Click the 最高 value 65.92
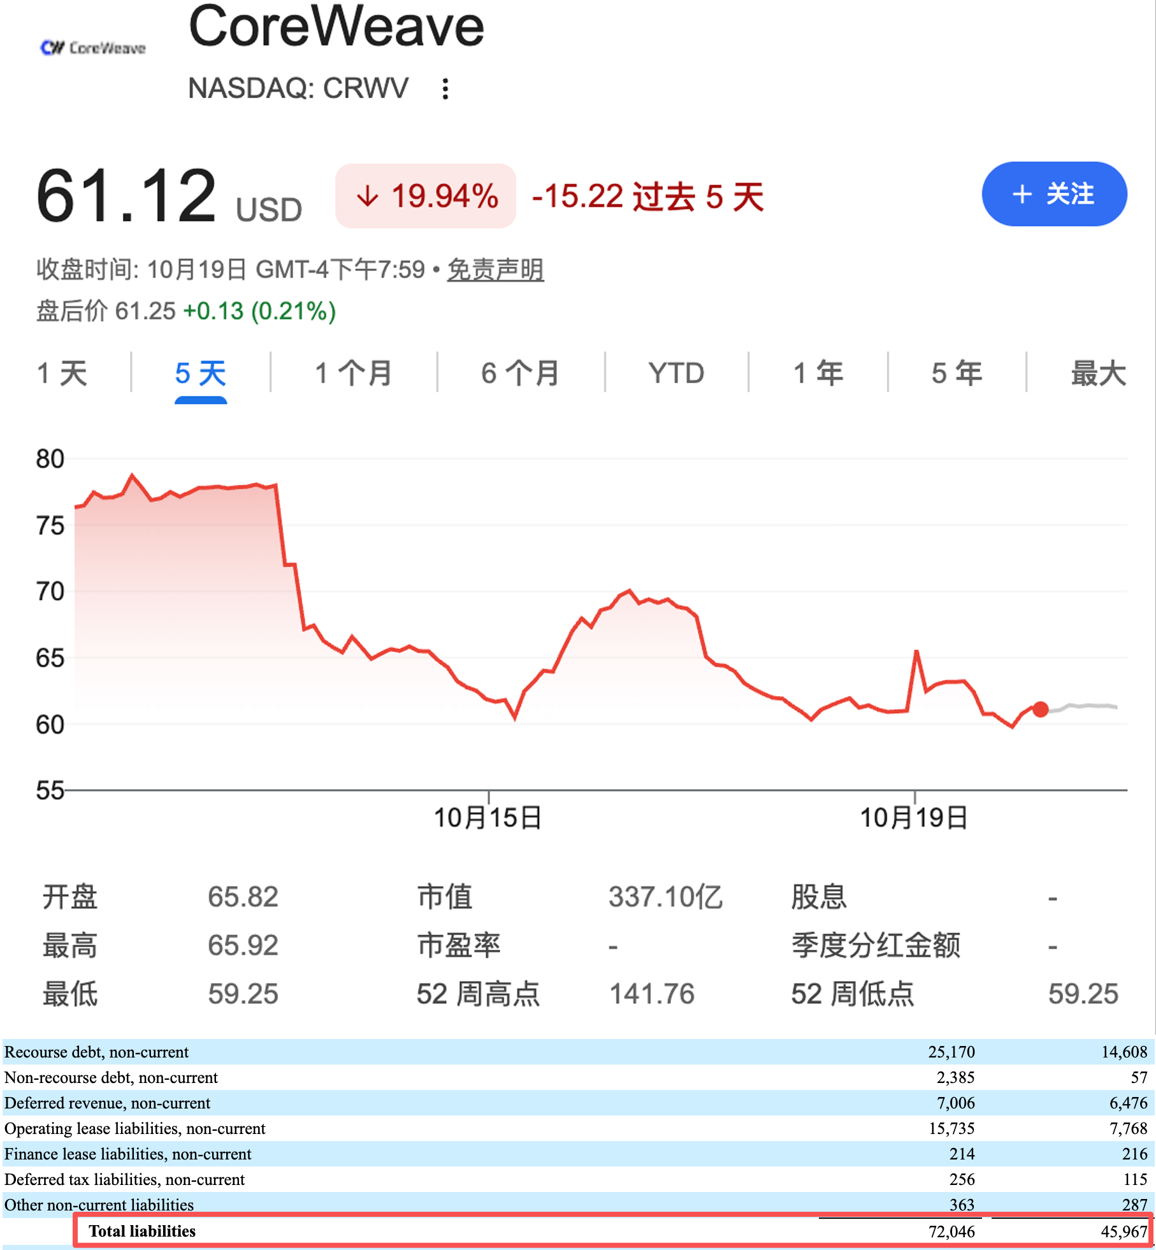The image size is (1156, 1250). click(243, 945)
